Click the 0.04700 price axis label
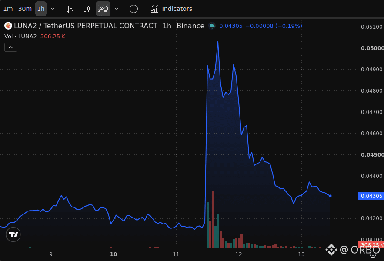 pos(372,112)
